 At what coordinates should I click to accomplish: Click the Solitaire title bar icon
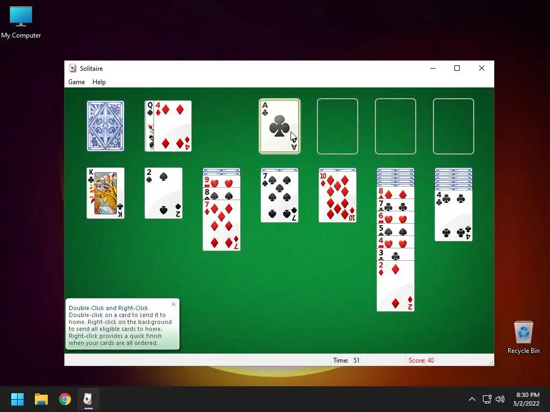coord(73,68)
